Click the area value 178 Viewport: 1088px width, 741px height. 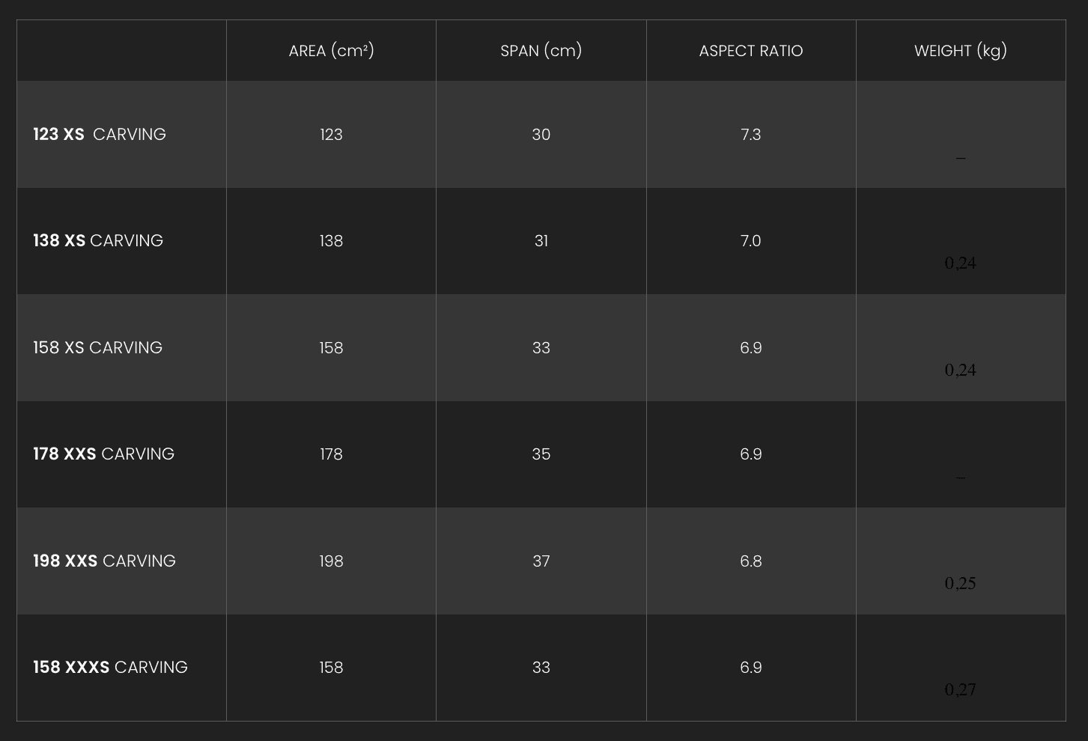tap(331, 454)
